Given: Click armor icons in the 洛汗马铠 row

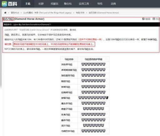Looking at the screenshot, I should click(93, 125).
